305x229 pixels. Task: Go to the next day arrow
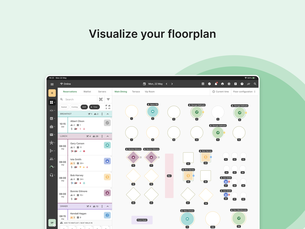[172, 84]
